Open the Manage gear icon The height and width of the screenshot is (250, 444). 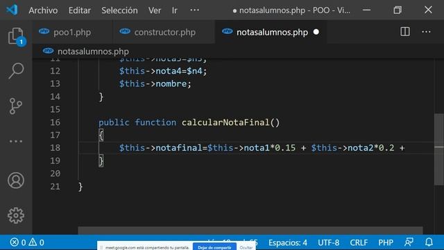point(16,215)
